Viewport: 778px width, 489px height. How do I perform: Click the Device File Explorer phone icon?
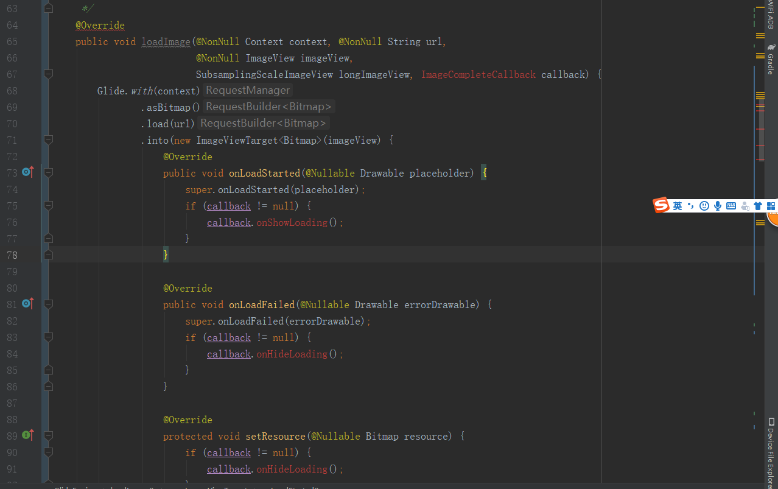(x=771, y=421)
